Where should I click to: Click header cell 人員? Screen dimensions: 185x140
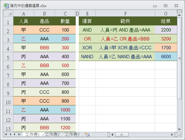click(24, 21)
